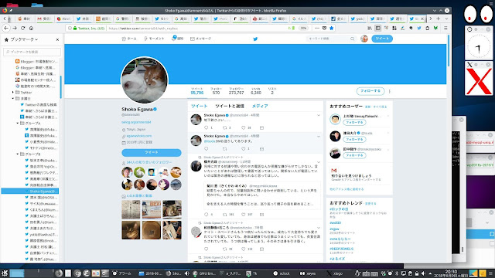
Task: Click the フォローする button on the profile bar
Action: [370, 91]
